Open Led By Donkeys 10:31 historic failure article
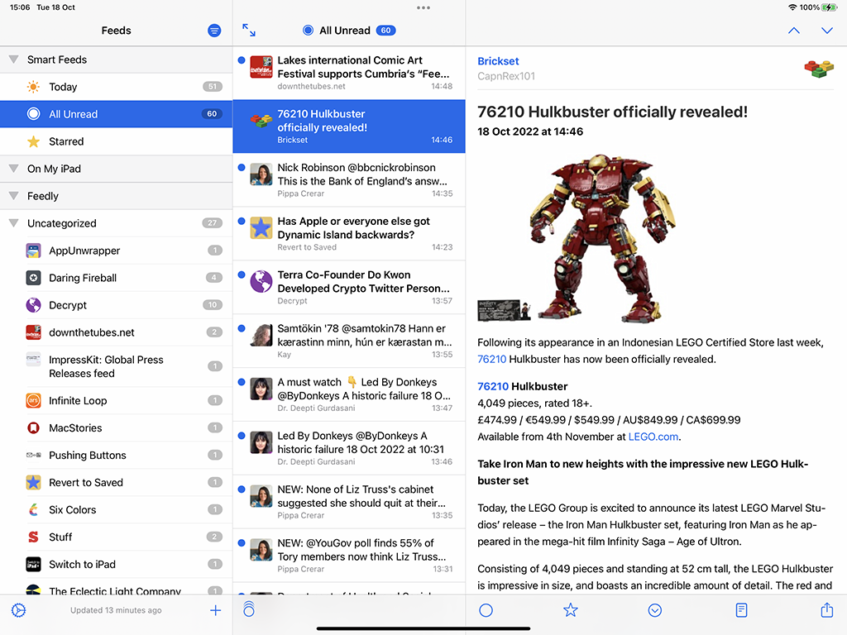 pyautogui.click(x=349, y=448)
